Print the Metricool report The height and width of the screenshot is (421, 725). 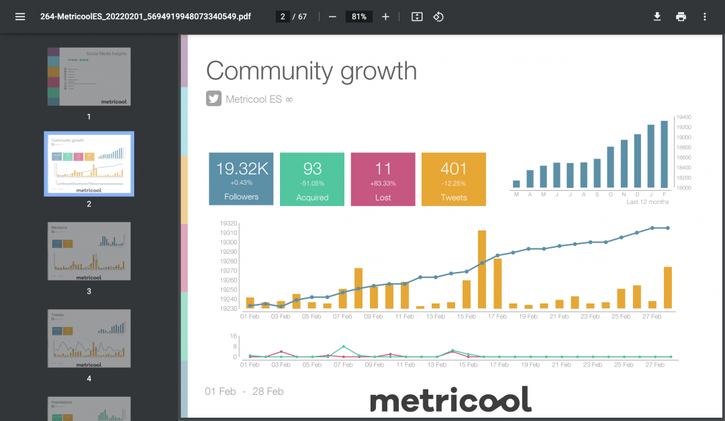(x=681, y=16)
